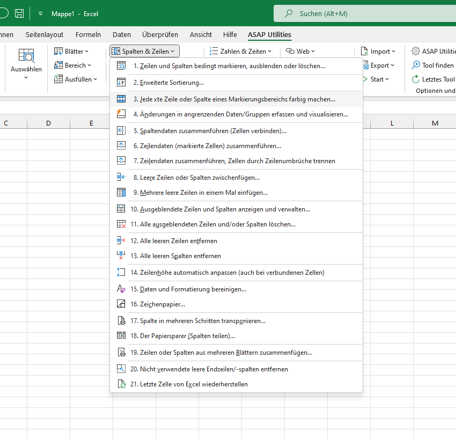The image size is (456, 439).
Task: Click Letztes Tool button
Action: pyautogui.click(x=433, y=79)
